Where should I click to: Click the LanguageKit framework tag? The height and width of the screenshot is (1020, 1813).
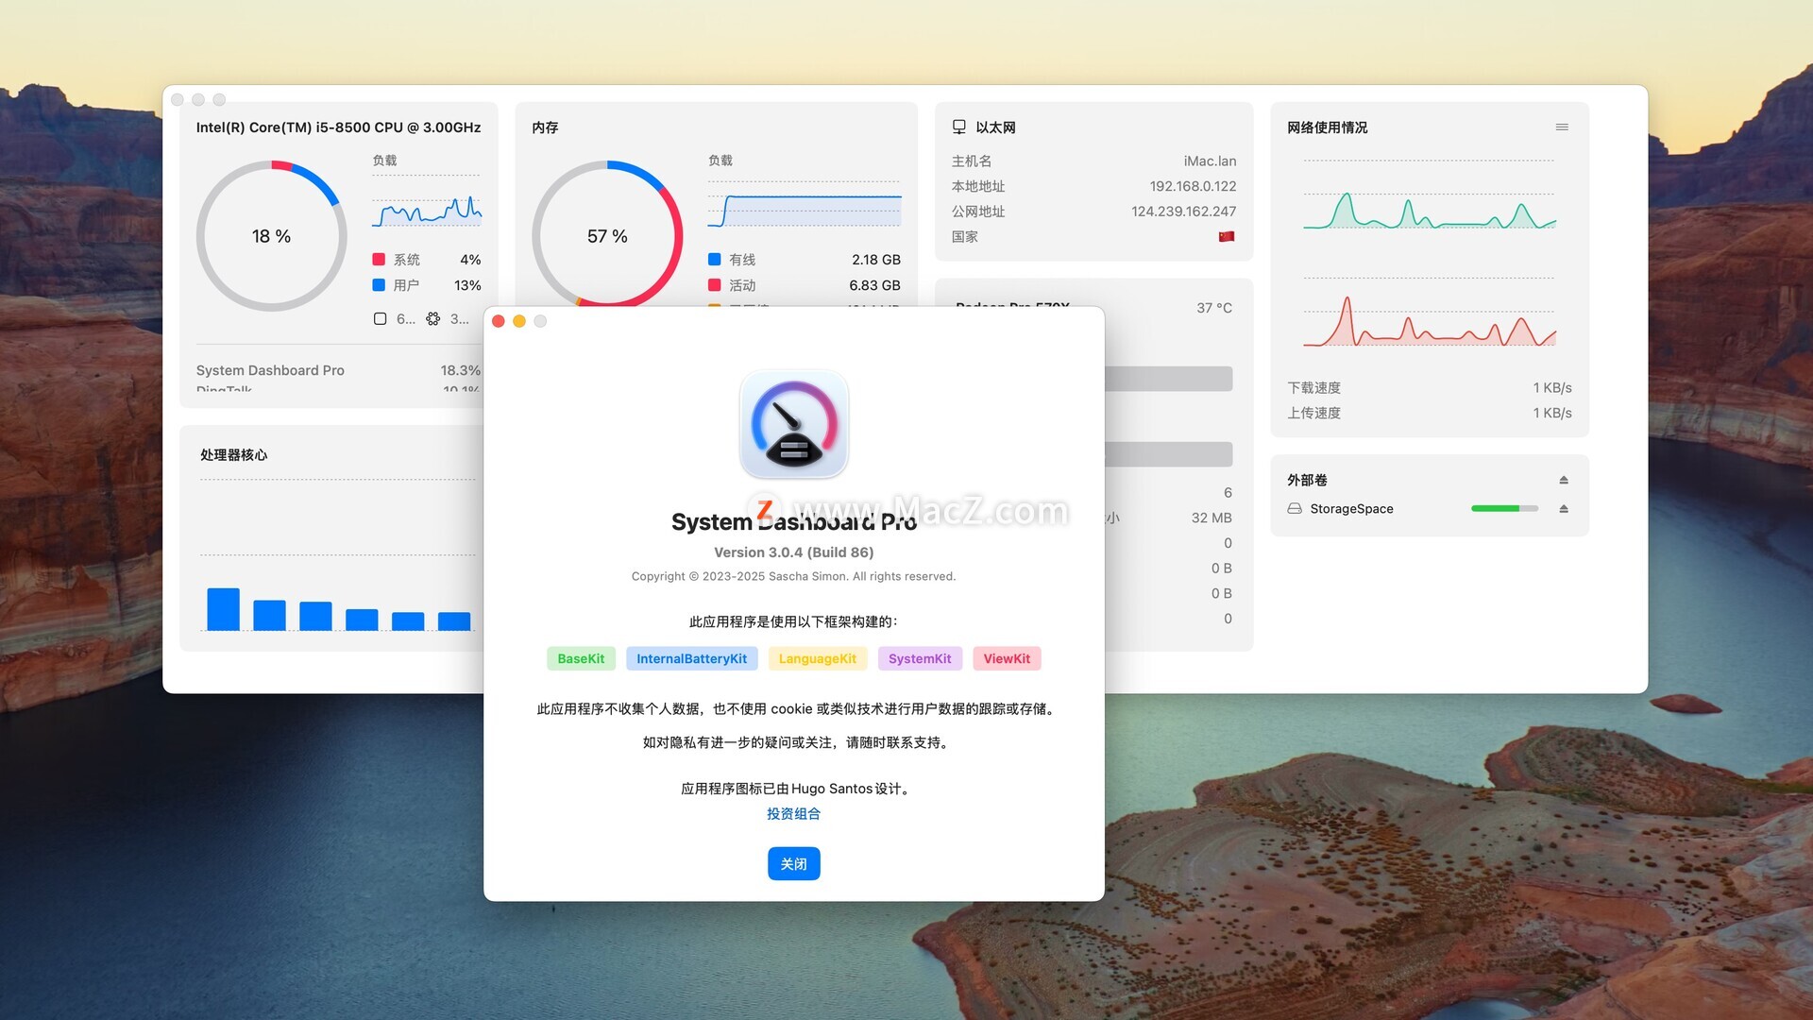coord(817,659)
